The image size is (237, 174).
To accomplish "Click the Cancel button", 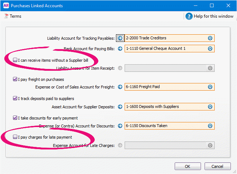I will click(218, 166).
